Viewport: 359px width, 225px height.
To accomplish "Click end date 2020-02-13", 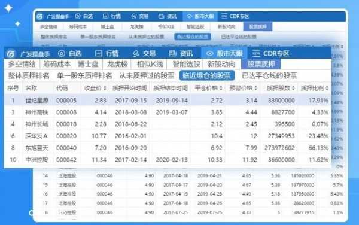I will [x=172, y=160].
